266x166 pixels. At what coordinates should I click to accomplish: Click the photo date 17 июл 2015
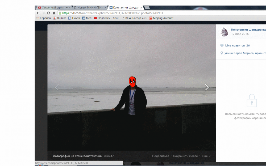[240, 34]
